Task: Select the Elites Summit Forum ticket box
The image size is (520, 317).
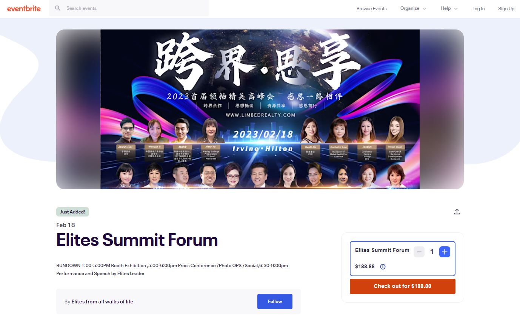Action: point(403,259)
